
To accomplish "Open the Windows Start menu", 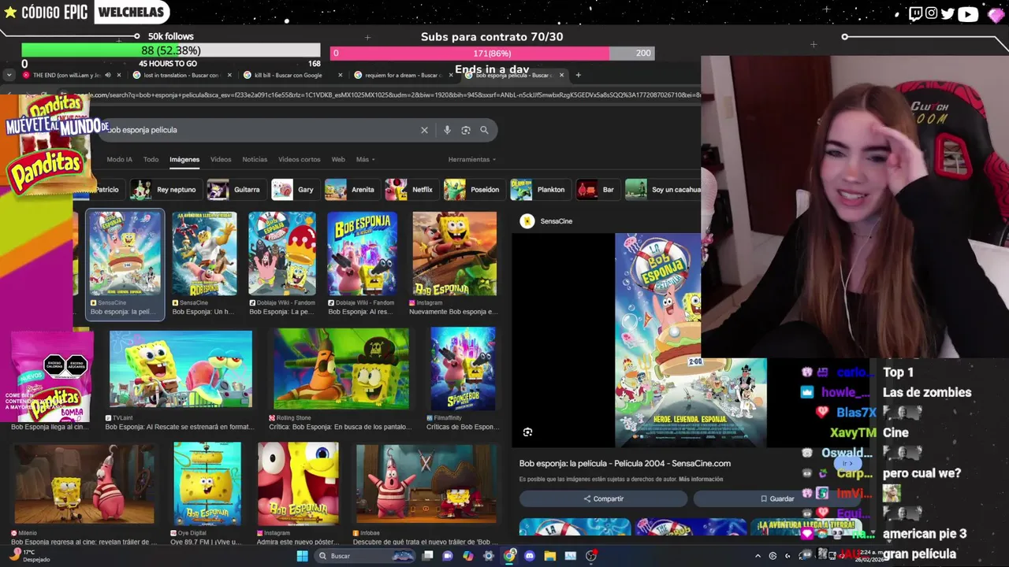I will click(x=302, y=556).
